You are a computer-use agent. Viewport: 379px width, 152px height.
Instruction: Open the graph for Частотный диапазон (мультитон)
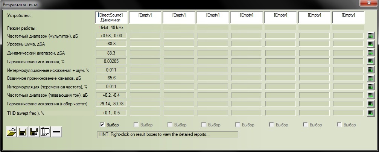tap(370, 35)
